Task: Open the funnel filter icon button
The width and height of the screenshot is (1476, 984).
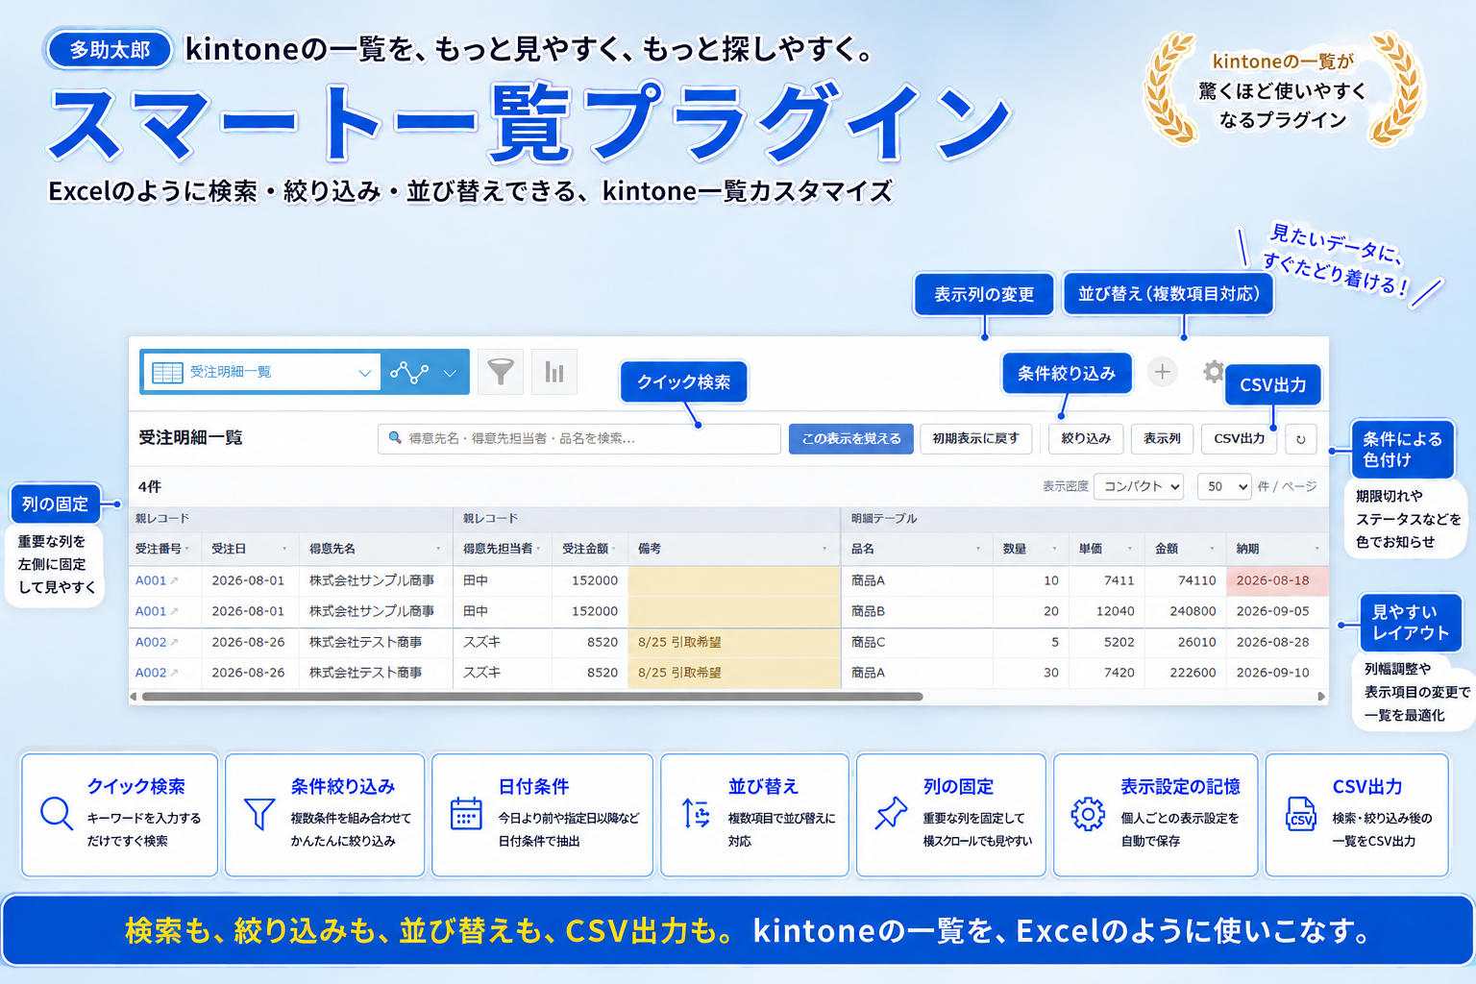Action: 501,372
